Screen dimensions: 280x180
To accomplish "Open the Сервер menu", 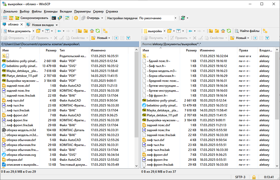I will click(x=98, y=11).
